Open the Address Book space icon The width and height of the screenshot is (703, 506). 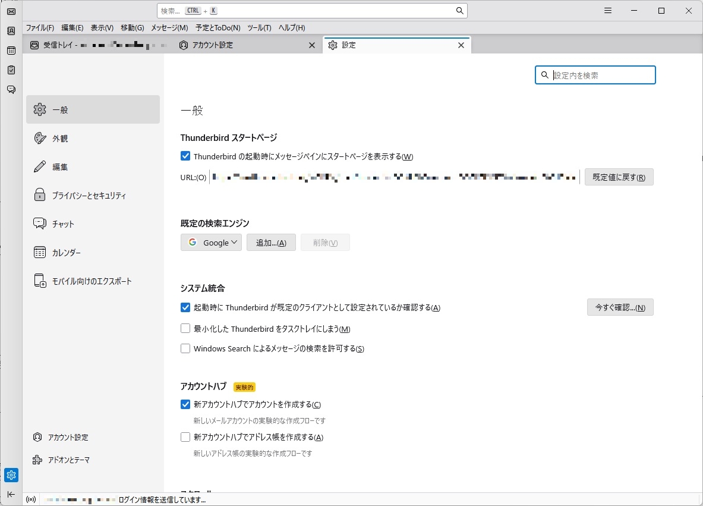pos(11,31)
